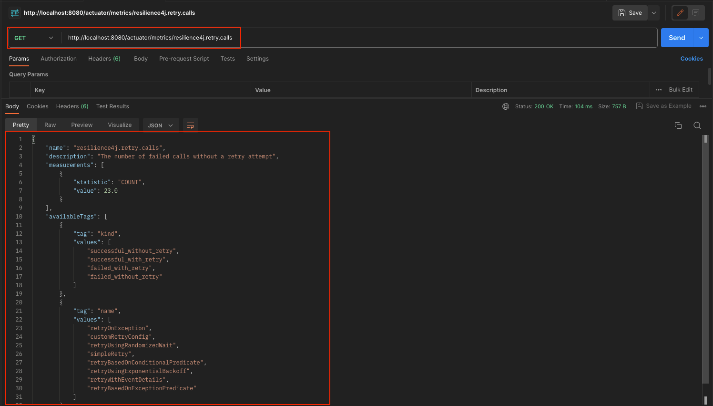Open response search with magnifier icon
The height and width of the screenshot is (406, 713).
697,125
